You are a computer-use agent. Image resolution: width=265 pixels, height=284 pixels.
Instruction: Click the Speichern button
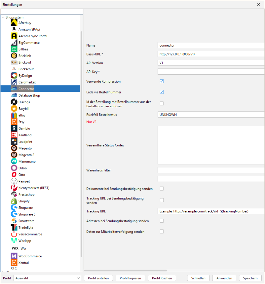pos(250,278)
